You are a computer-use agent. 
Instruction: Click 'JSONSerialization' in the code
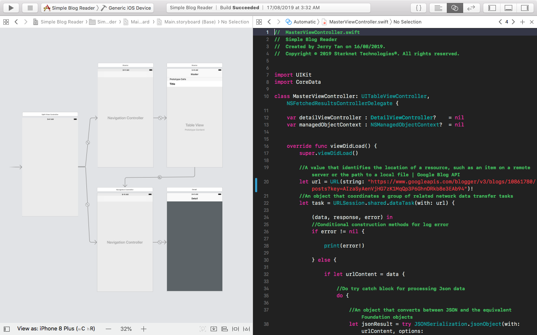point(441,324)
